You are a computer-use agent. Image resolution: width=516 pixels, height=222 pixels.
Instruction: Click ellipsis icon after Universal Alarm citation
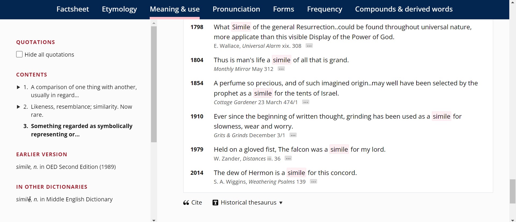point(309,46)
